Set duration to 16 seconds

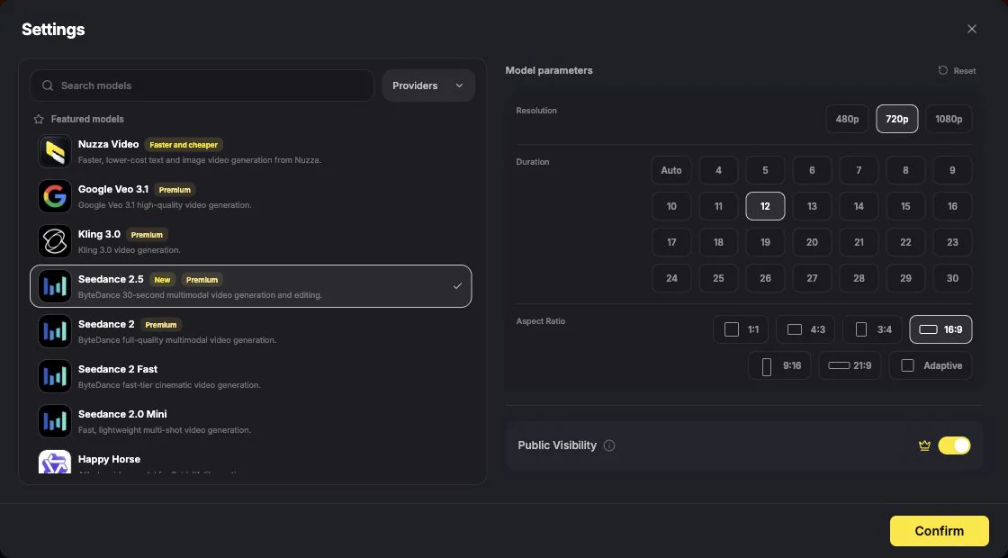(952, 206)
